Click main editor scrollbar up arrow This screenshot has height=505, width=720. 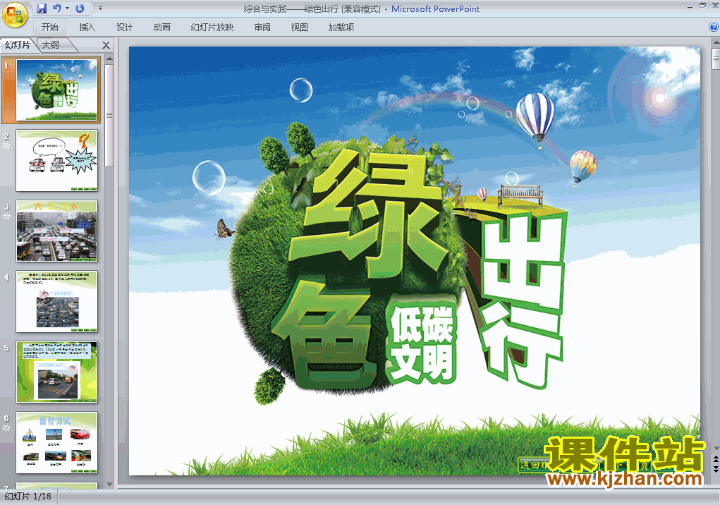[716, 43]
